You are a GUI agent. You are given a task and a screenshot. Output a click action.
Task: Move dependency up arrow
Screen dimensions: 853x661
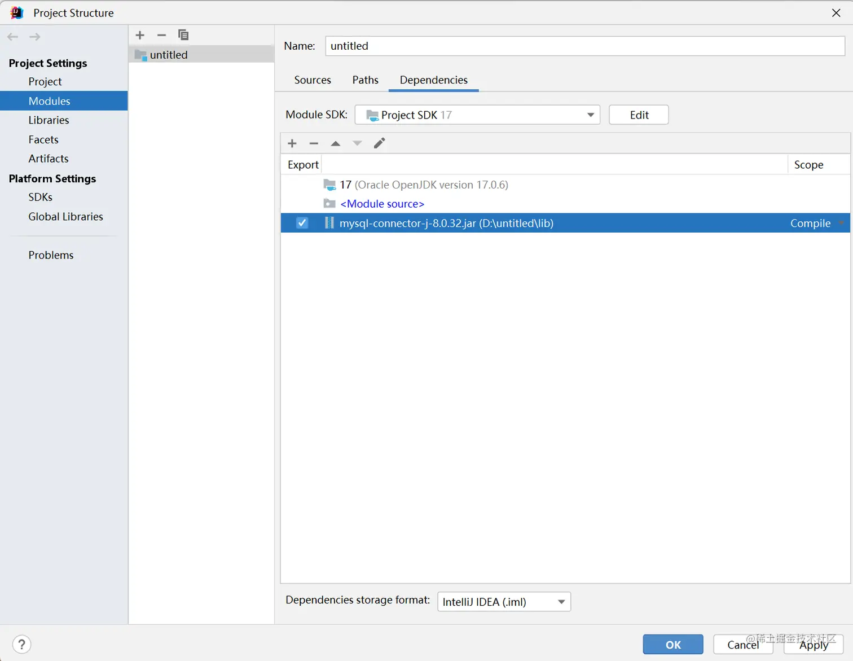click(x=336, y=143)
